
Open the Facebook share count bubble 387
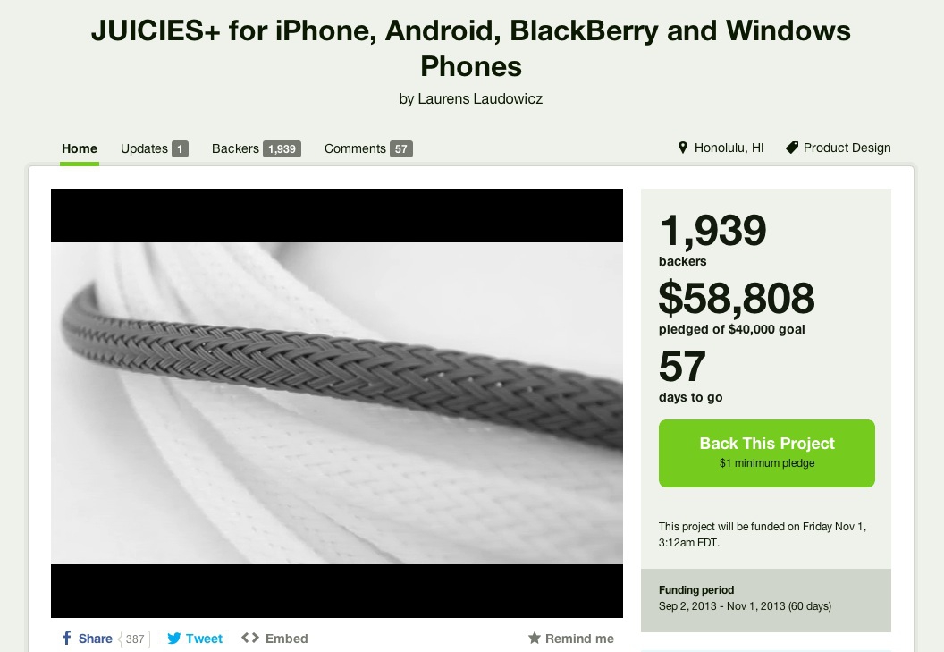tap(134, 639)
